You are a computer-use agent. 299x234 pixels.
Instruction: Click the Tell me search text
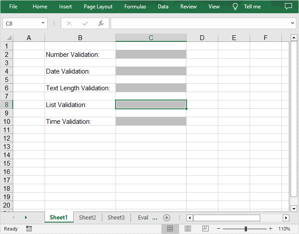252,7
